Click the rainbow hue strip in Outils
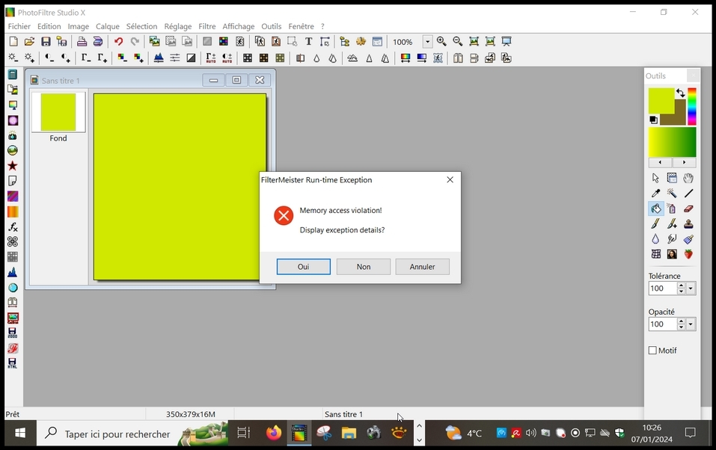 tap(692, 106)
